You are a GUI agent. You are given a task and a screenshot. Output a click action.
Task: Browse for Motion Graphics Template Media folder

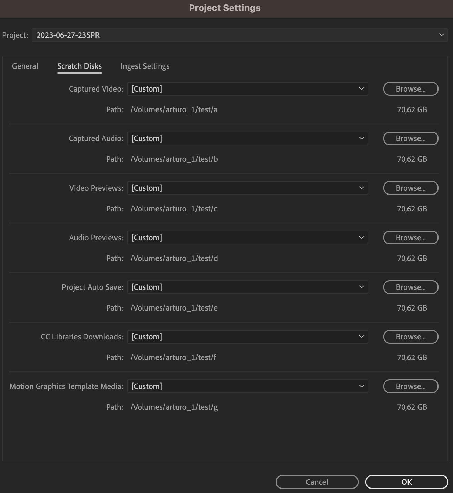tap(411, 386)
